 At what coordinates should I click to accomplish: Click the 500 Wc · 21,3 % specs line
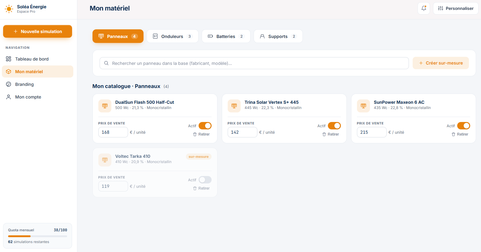pyautogui.click(x=143, y=108)
